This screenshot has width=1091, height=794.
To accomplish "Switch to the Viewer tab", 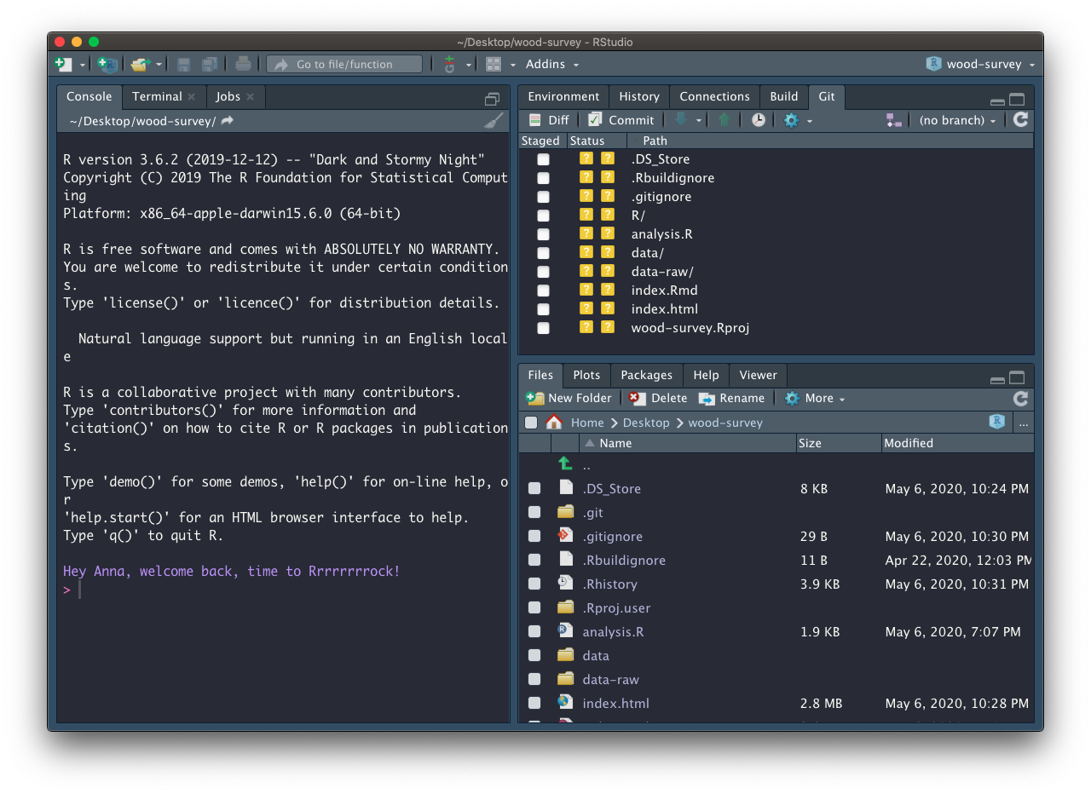I will (758, 375).
